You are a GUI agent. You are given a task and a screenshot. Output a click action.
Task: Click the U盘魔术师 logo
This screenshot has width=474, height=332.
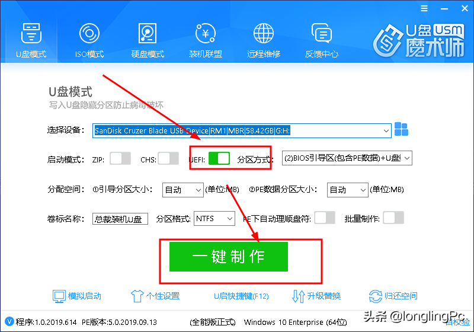[x=419, y=40]
